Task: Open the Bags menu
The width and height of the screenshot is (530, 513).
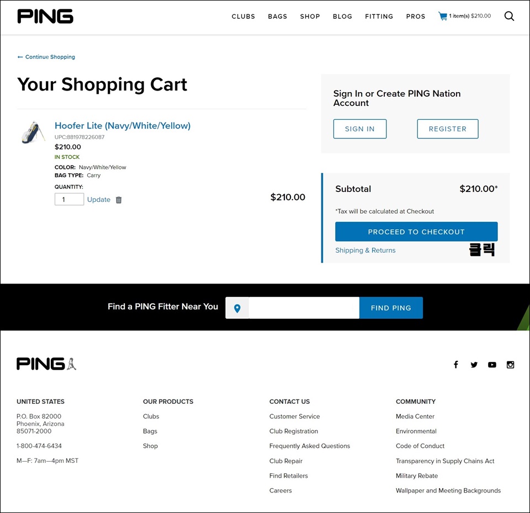Action: [277, 17]
